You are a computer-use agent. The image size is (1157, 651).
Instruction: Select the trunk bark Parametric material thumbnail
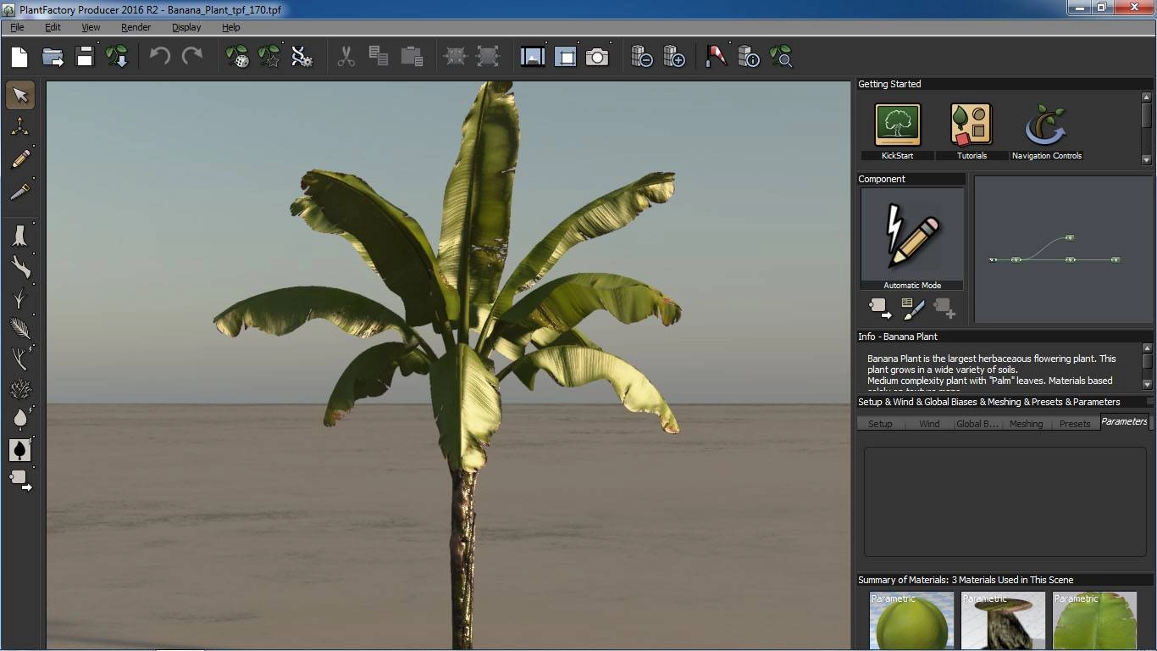1003,621
